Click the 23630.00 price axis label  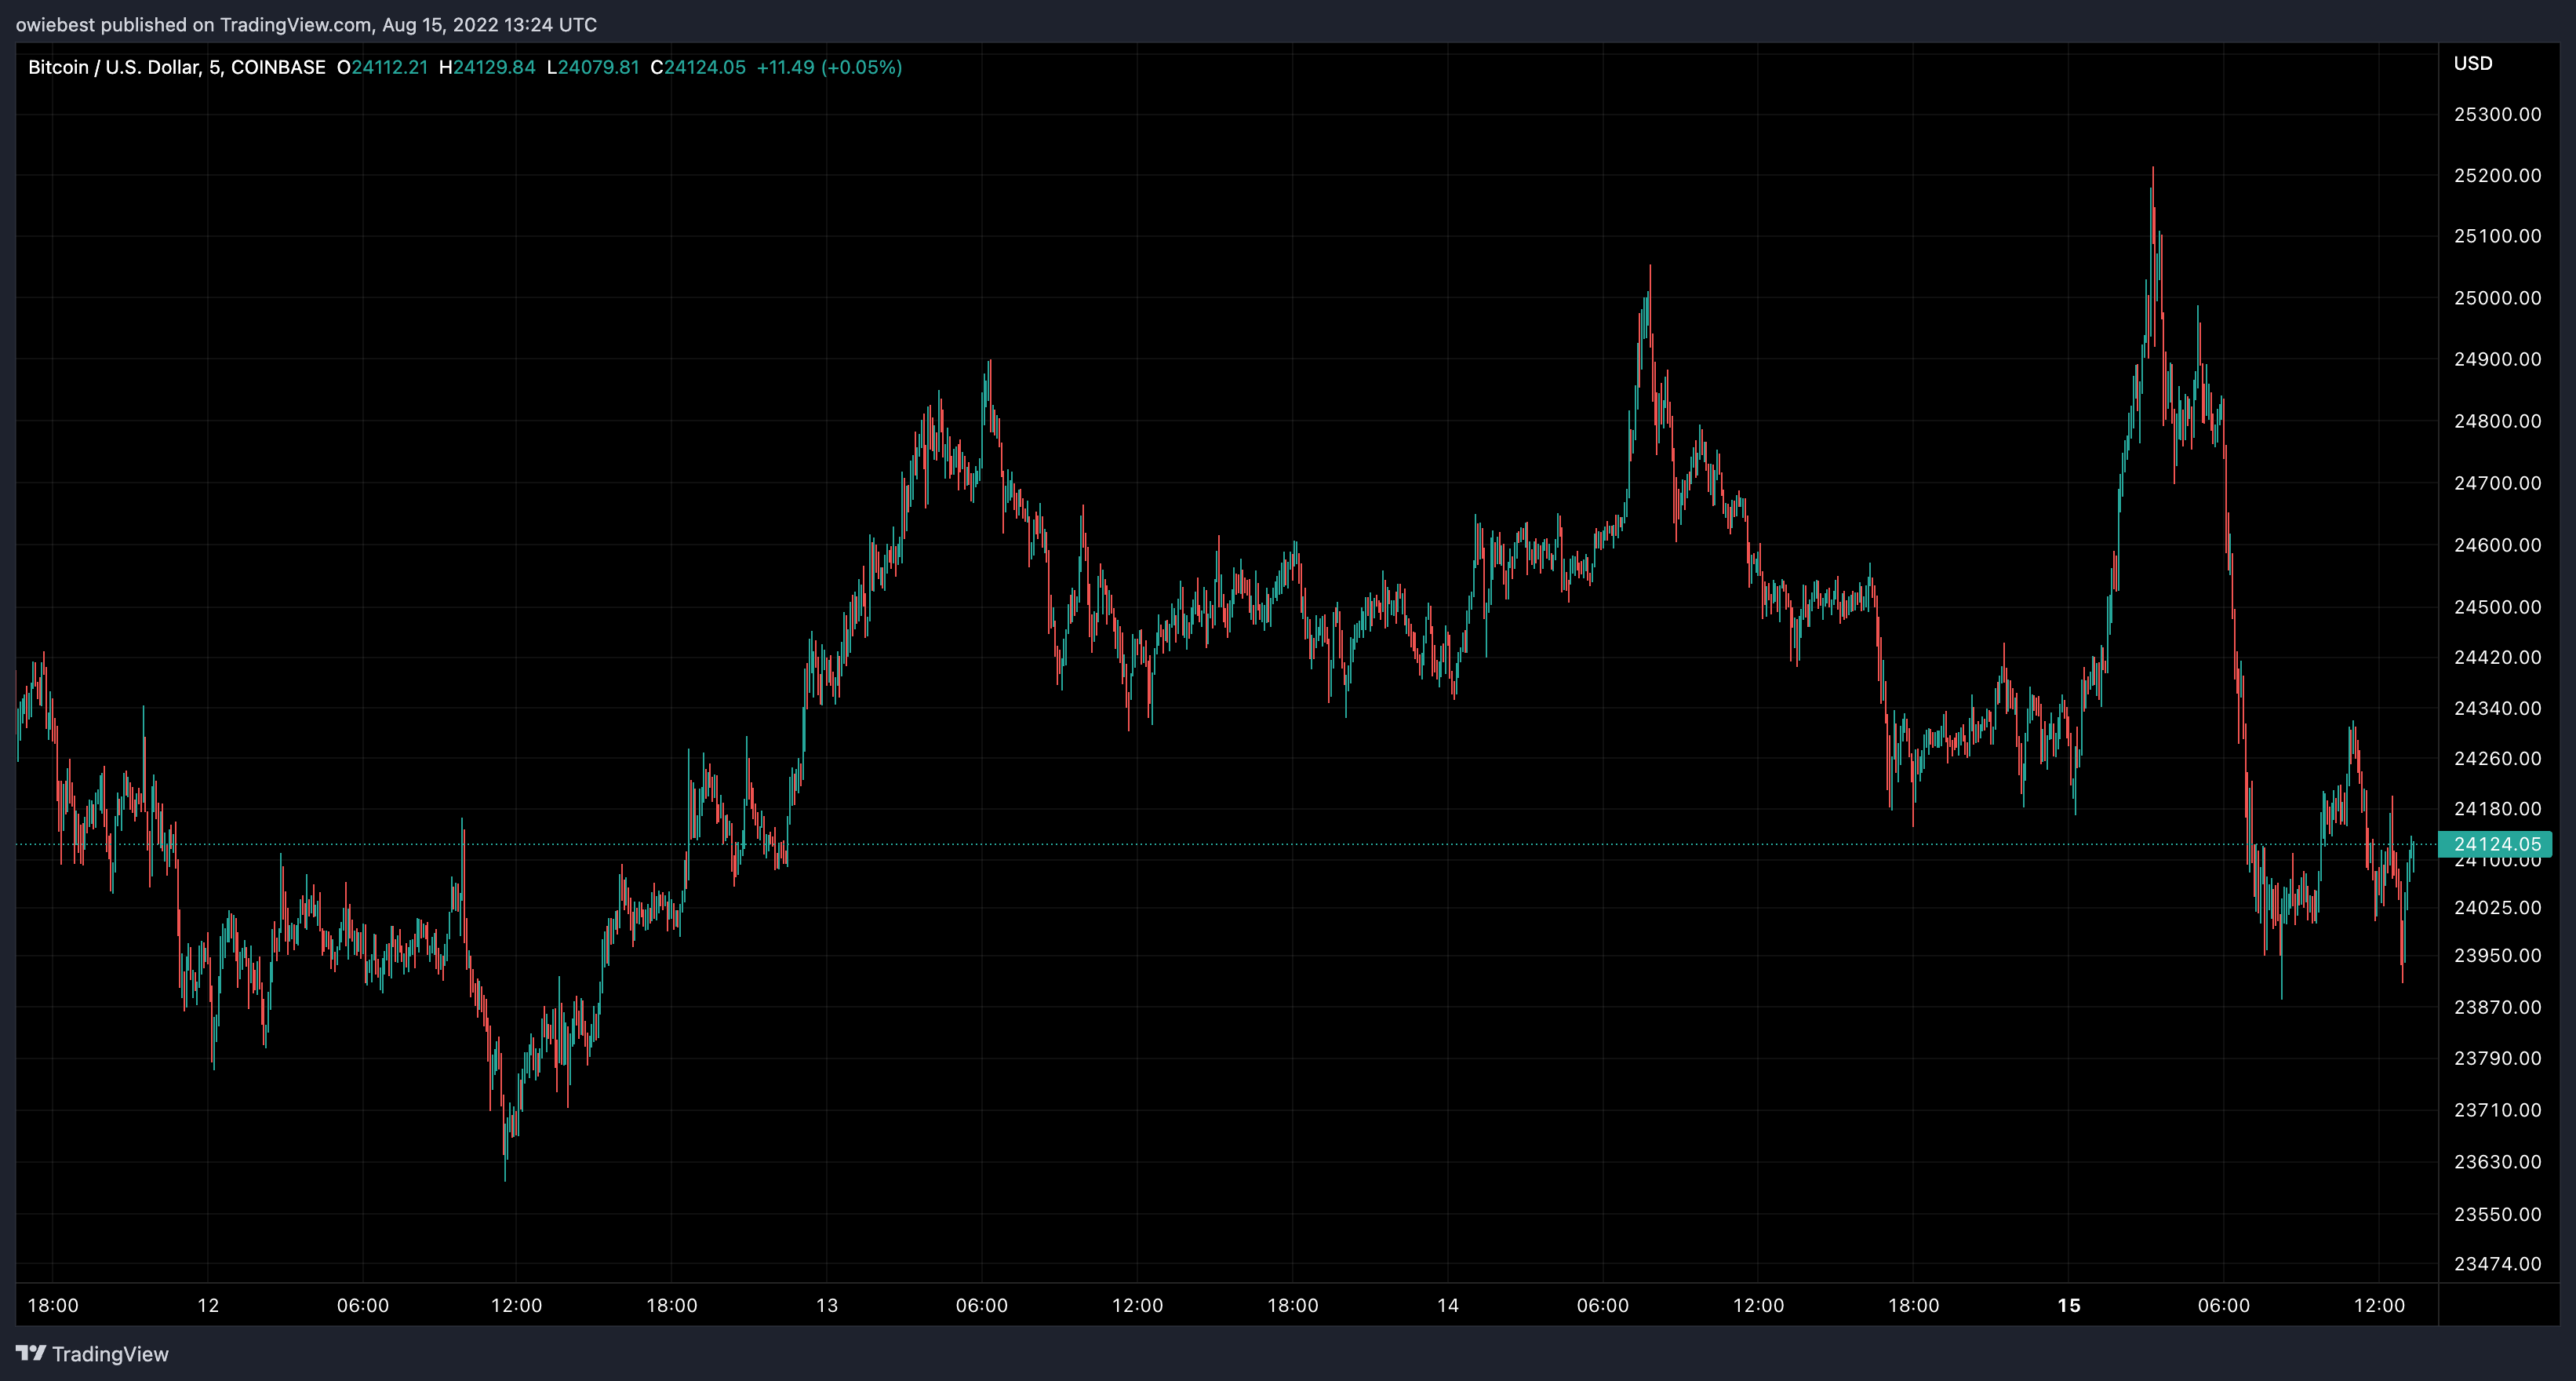coord(2497,1162)
